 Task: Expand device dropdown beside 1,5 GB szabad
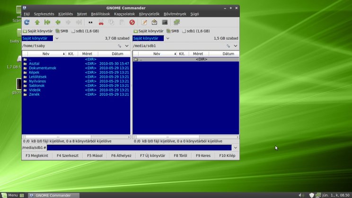[167, 38]
